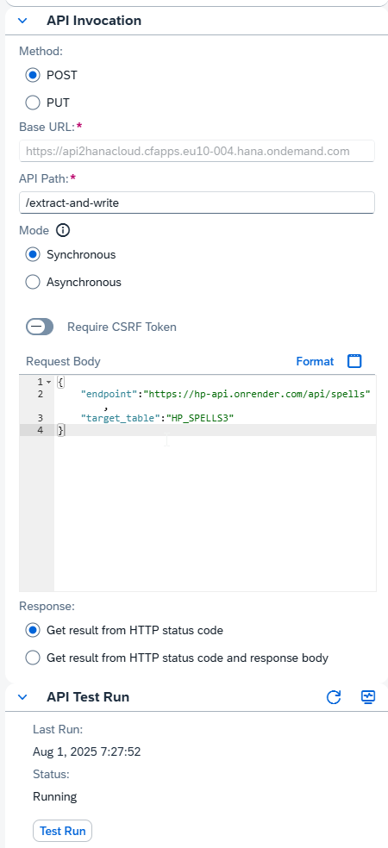Screen dimensions: 388x848
Task: Click Format link for request body
Action: [x=315, y=361]
